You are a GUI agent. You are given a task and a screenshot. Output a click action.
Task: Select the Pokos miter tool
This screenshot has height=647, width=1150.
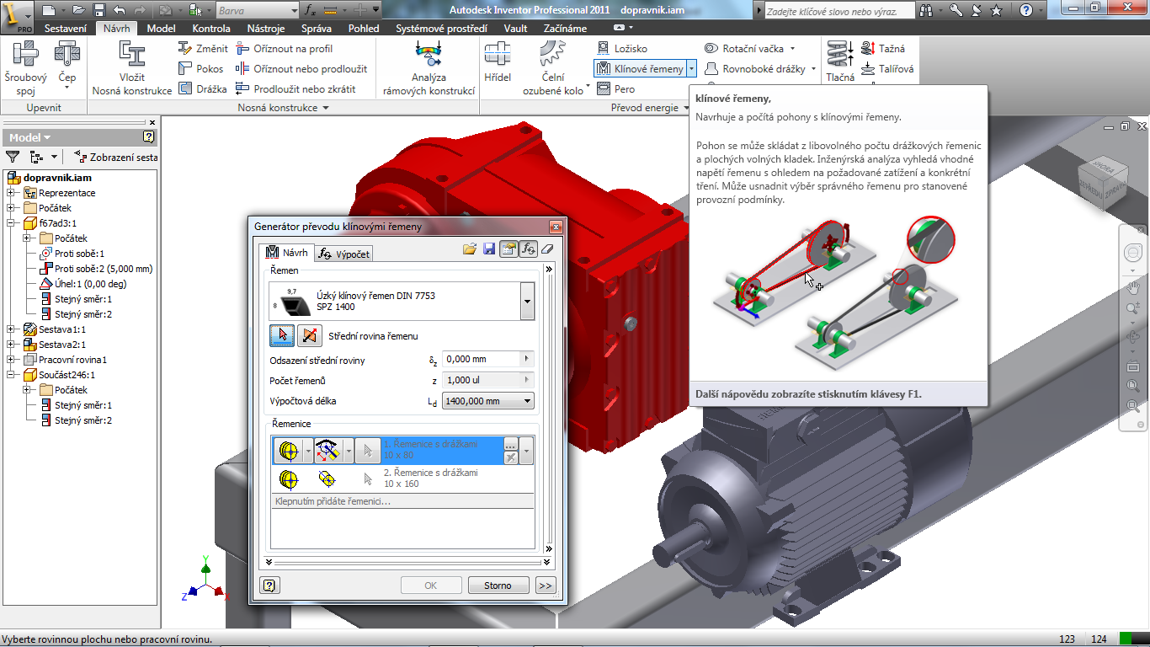pos(201,69)
